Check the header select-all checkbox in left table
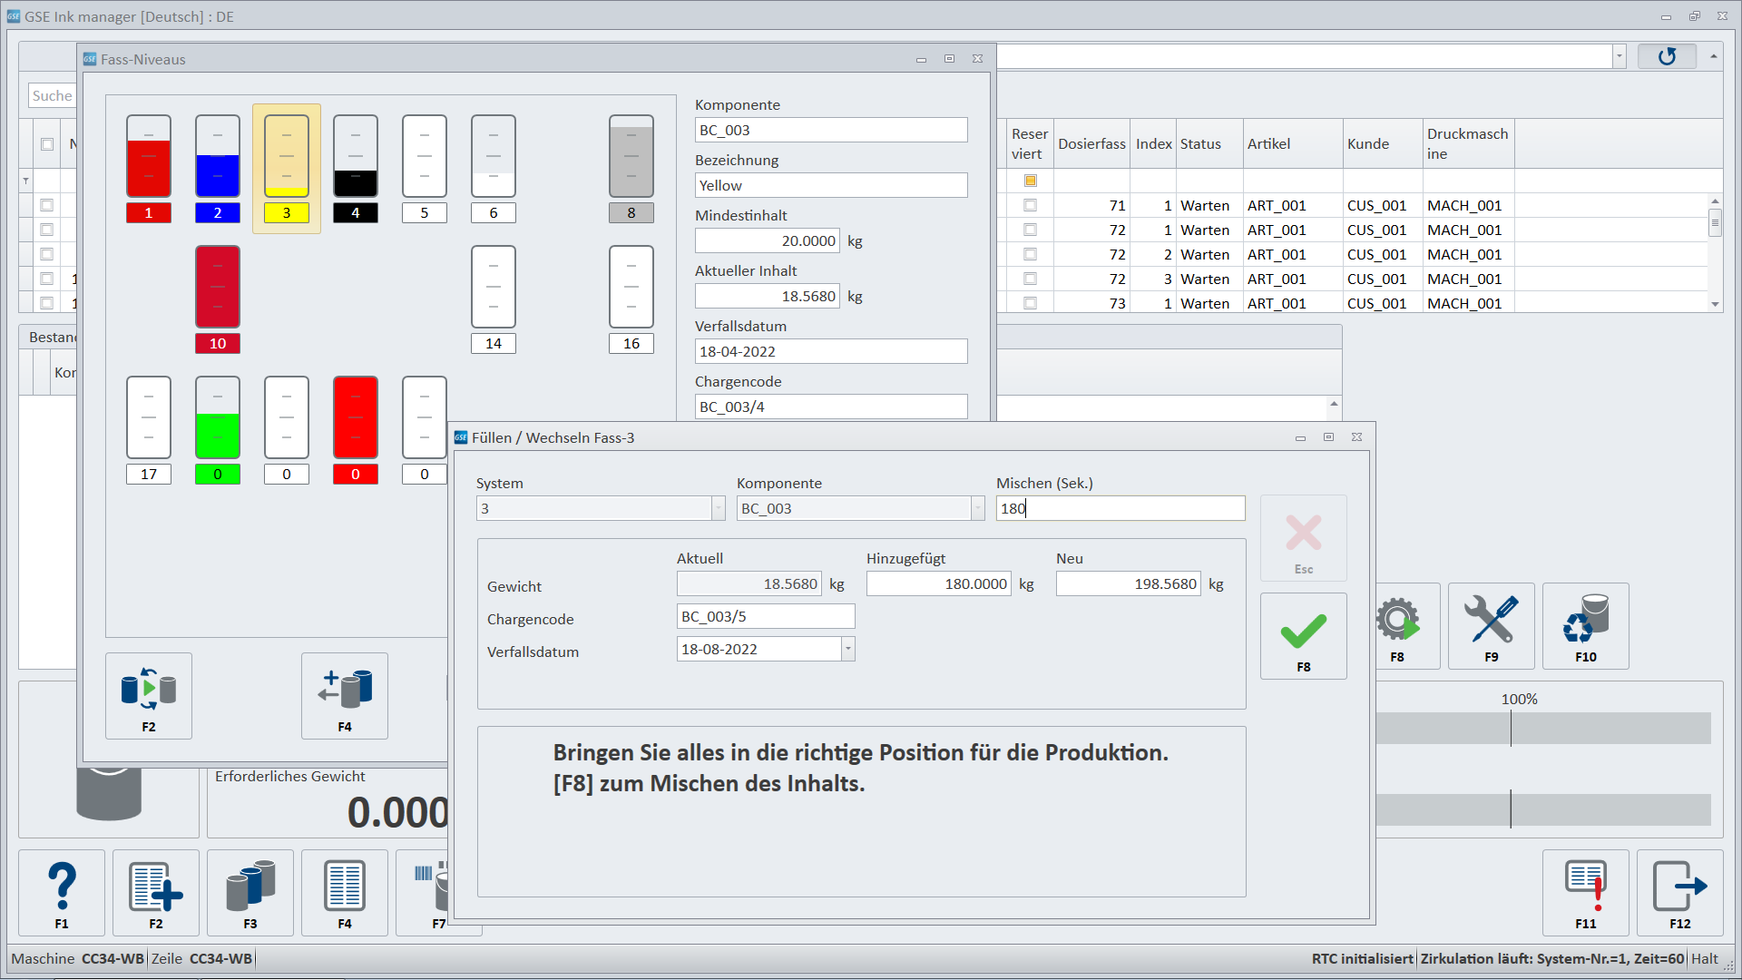Screen dimensions: 1742x980 pos(47,144)
